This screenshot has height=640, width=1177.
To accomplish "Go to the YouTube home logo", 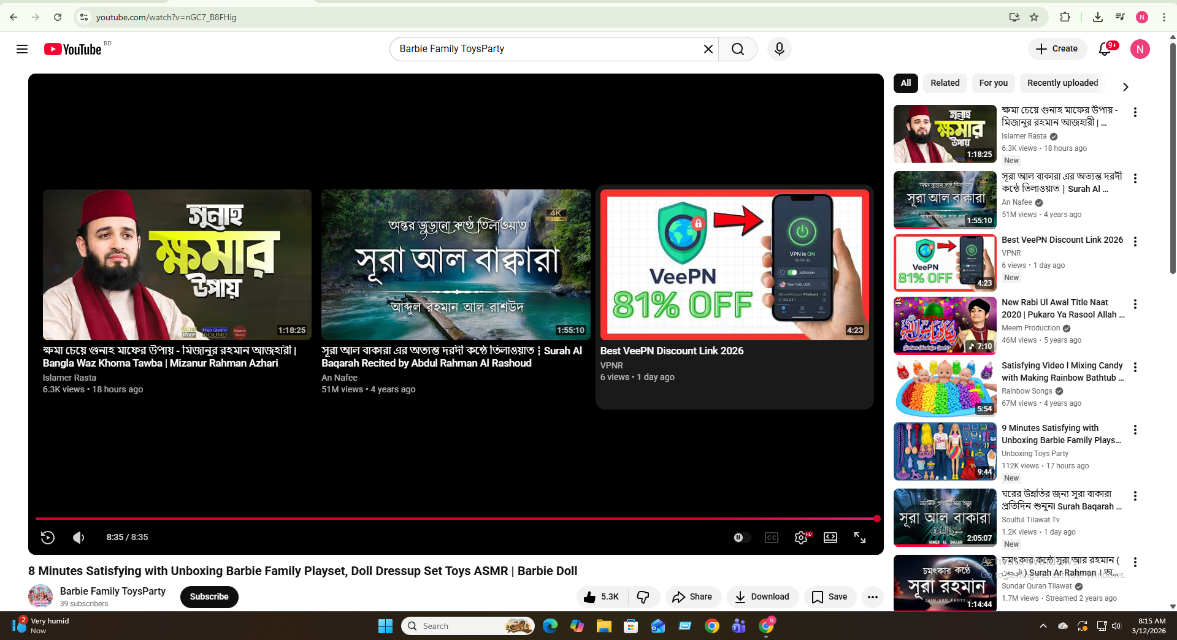I will click(x=73, y=49).
